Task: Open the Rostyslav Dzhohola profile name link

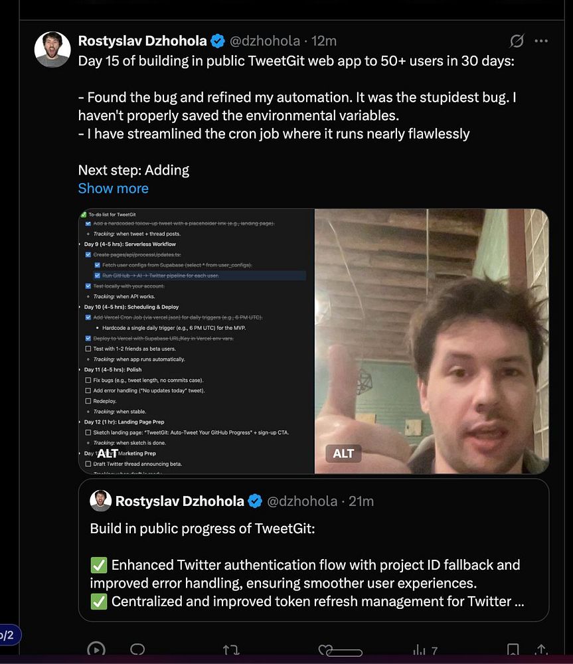Action: click(x=142, y=41)
